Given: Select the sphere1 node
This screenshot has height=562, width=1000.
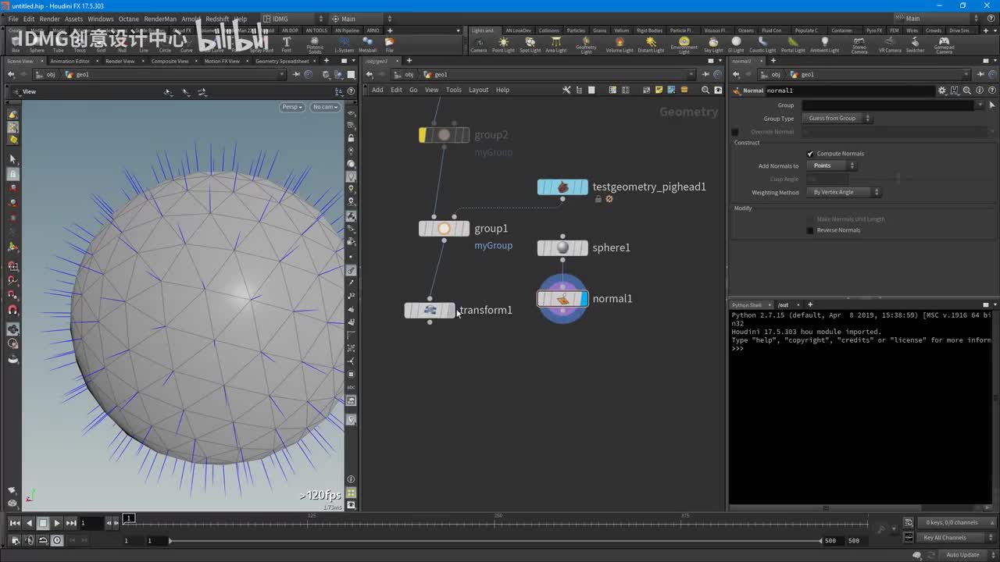Looking at the screenshot, I should pos(562,248).
